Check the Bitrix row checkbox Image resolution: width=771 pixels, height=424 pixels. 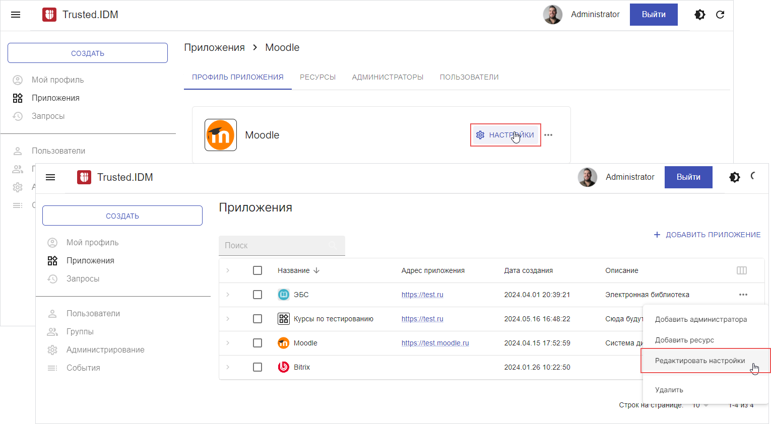pyautogui.click(x=258, y=367)
